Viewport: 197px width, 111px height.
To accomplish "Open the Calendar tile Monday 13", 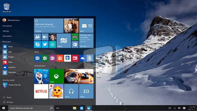I will 86,41.
